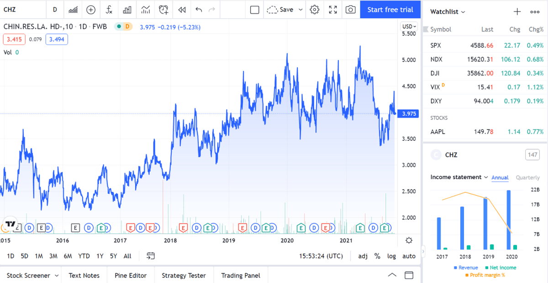Take a chart snapshot with the camera icon
Viewport: 548px width, 283px height.
click(x=351, y=10)
